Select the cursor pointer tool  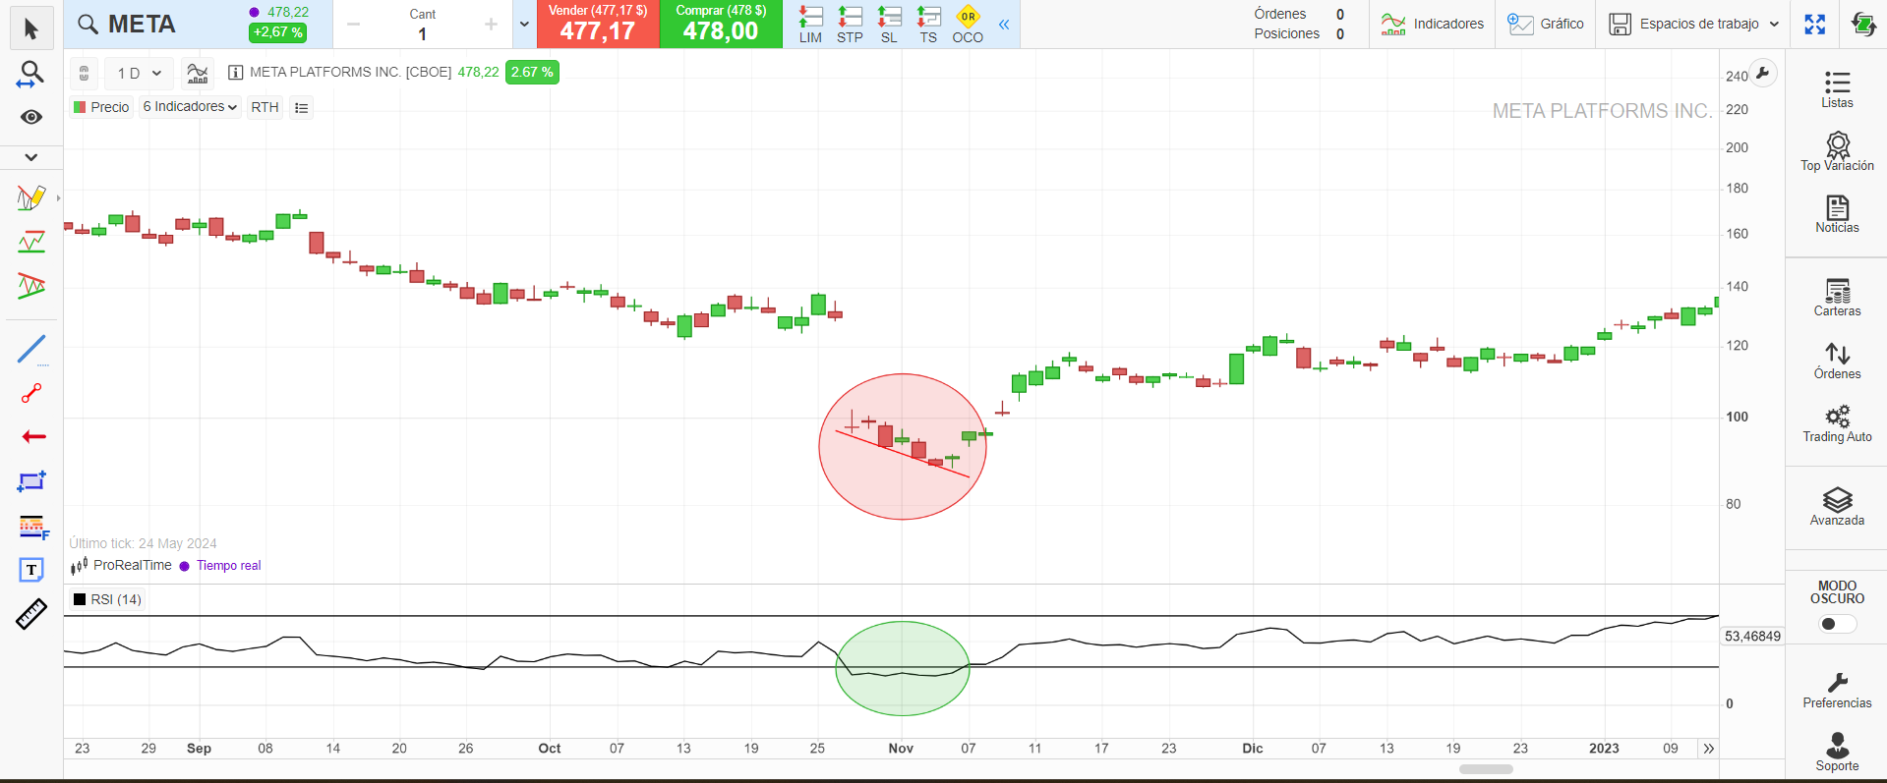coord(31,28)
